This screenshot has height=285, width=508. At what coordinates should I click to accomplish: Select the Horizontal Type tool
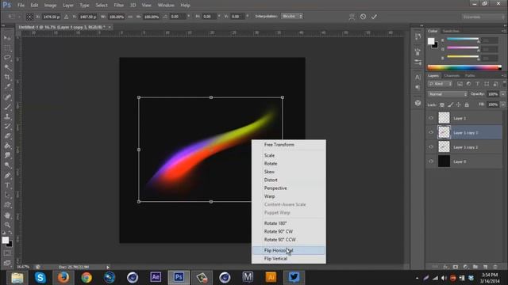pyautogui.click(x=7, y=185)
